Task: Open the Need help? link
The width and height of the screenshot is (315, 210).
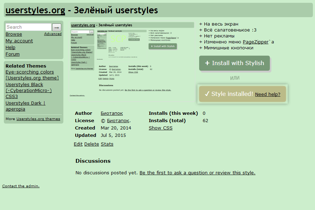Action: click(268, 94)
